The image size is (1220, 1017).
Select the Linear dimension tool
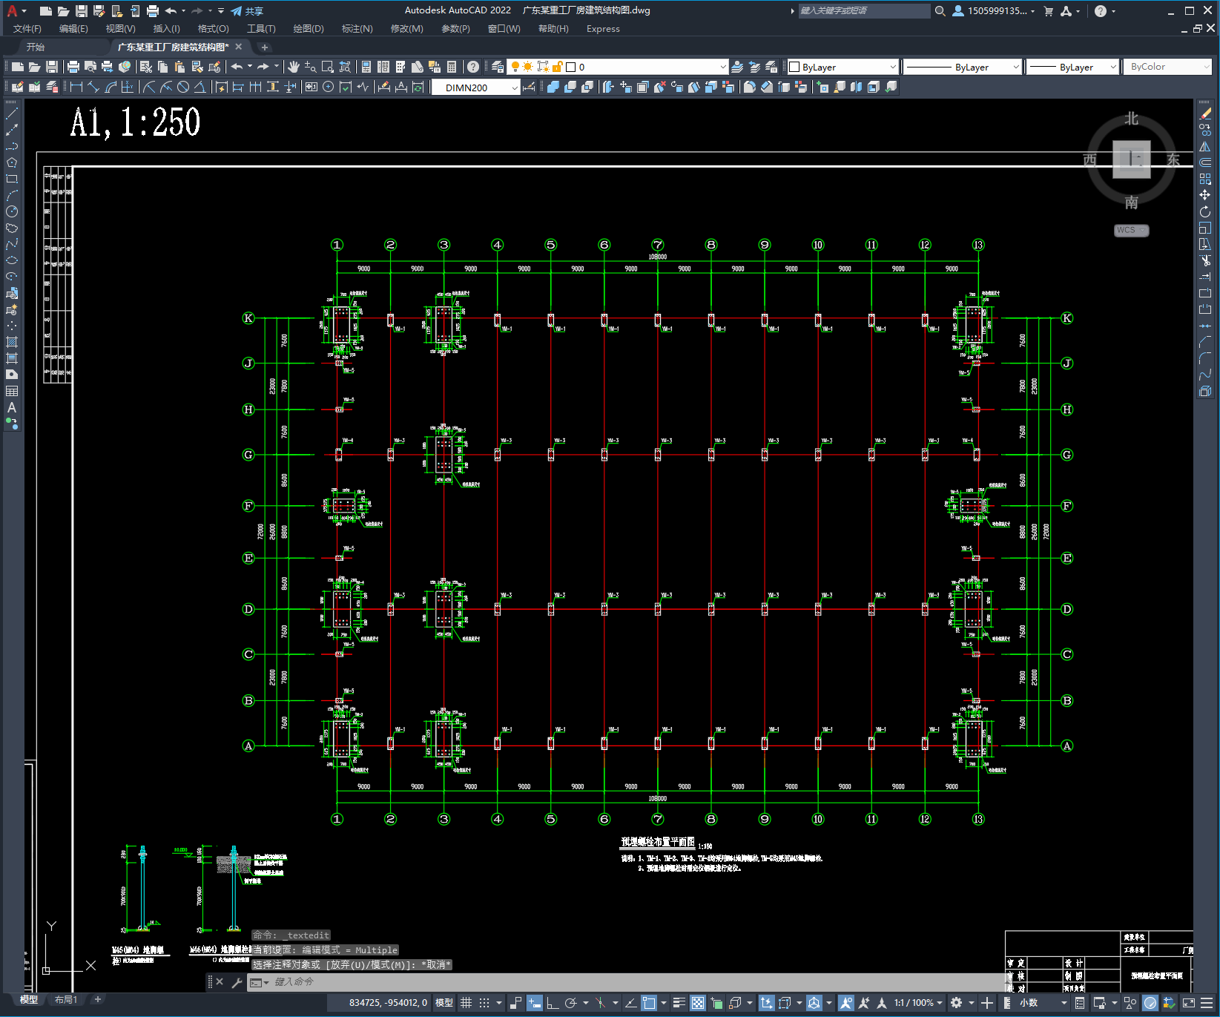click(x=76, y=87)
